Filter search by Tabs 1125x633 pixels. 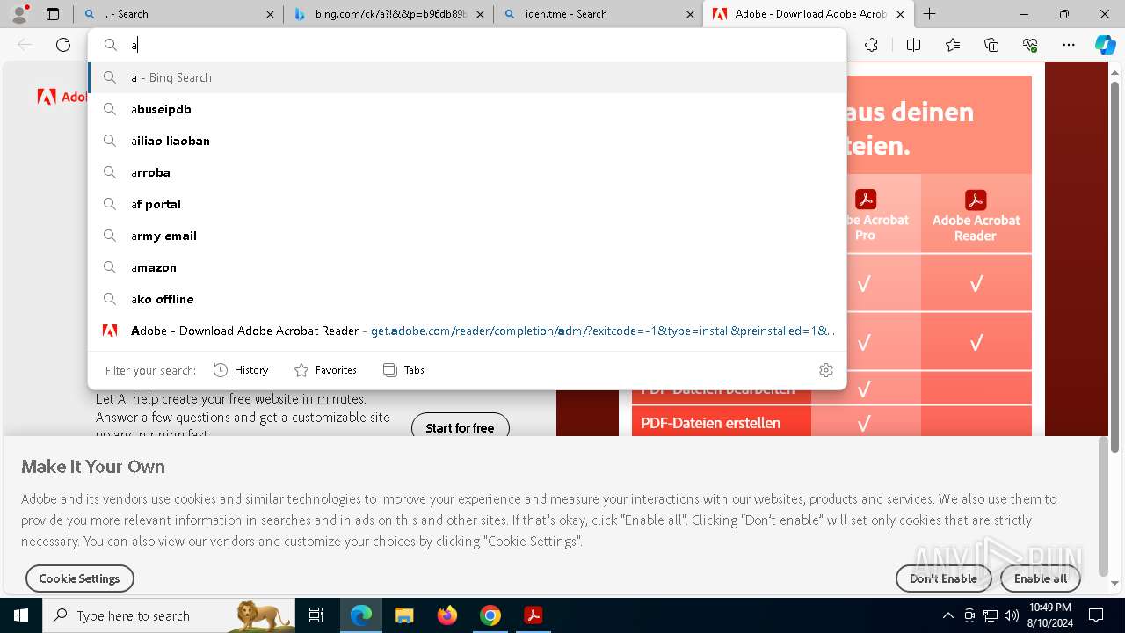point(403,370)
